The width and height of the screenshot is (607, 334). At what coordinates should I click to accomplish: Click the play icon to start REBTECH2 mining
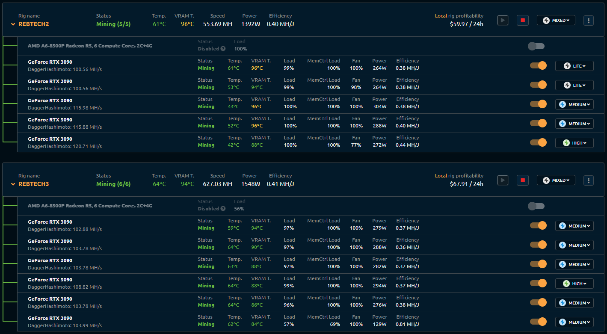[x=503, y=20]
